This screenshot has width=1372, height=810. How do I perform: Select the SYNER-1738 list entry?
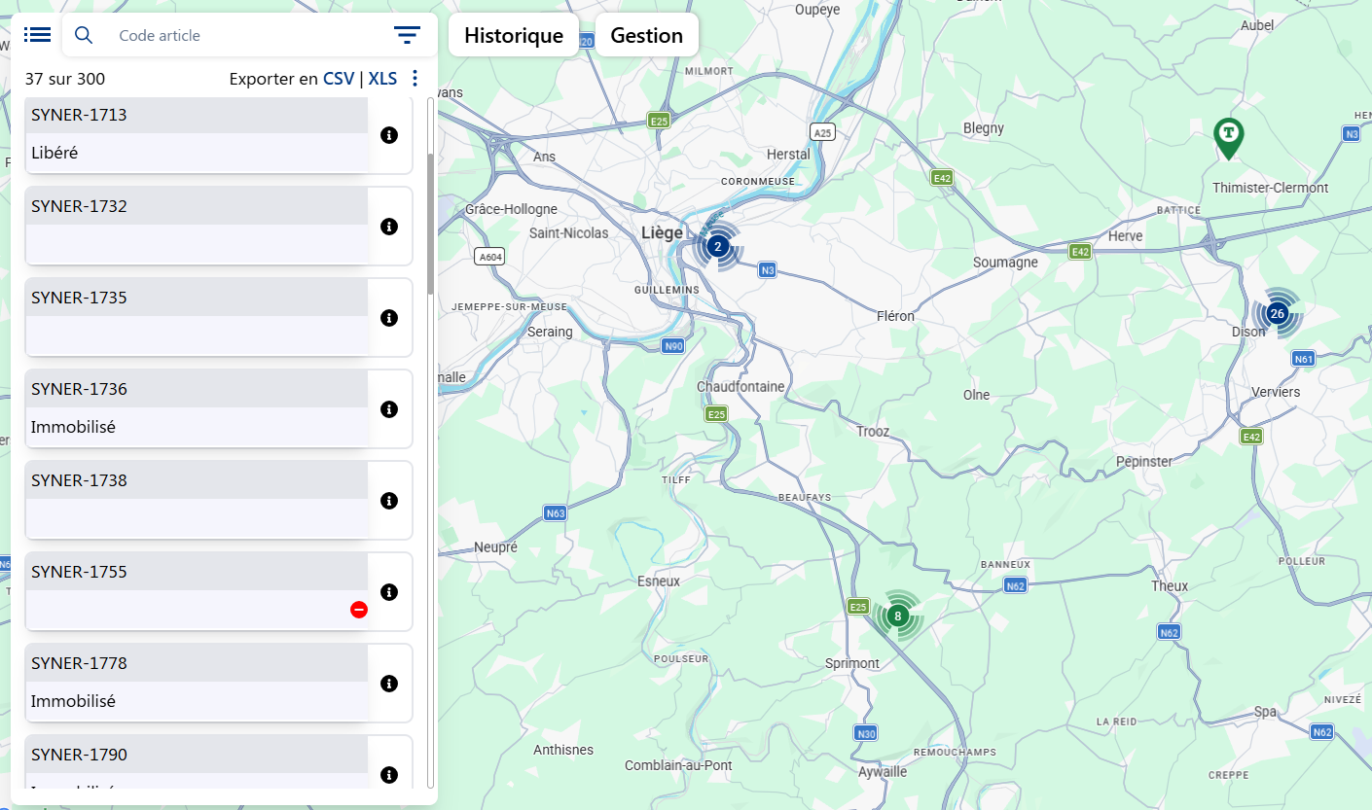click(197, 500)
